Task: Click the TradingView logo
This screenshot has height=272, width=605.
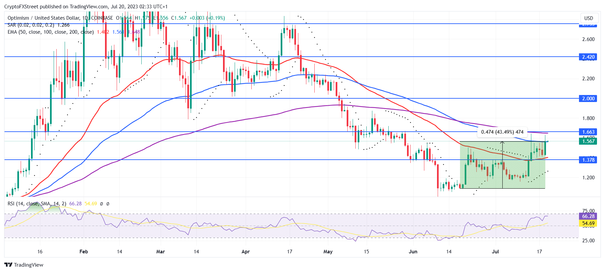Action: [x=24, y=265]
